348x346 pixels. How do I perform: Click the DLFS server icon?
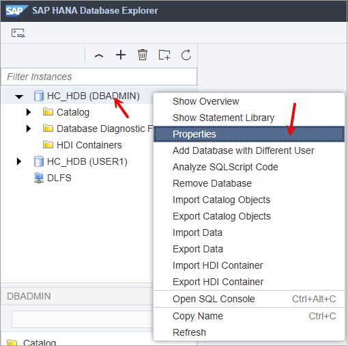coord(39,178)
